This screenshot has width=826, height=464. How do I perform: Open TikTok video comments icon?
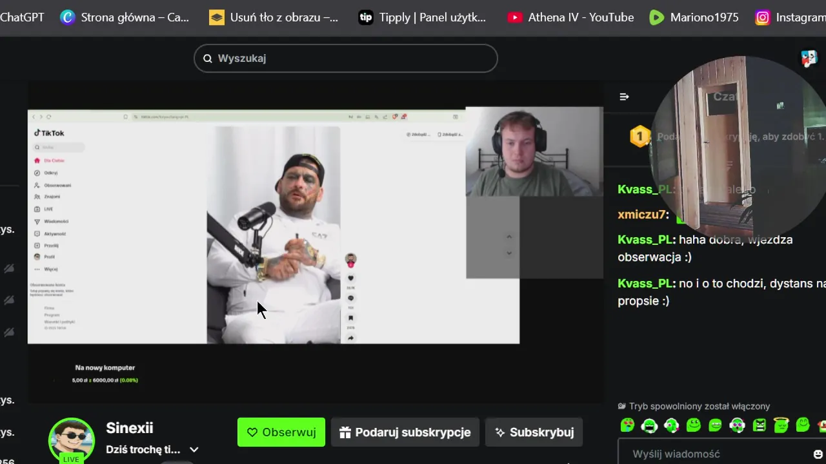pos(350,298)
